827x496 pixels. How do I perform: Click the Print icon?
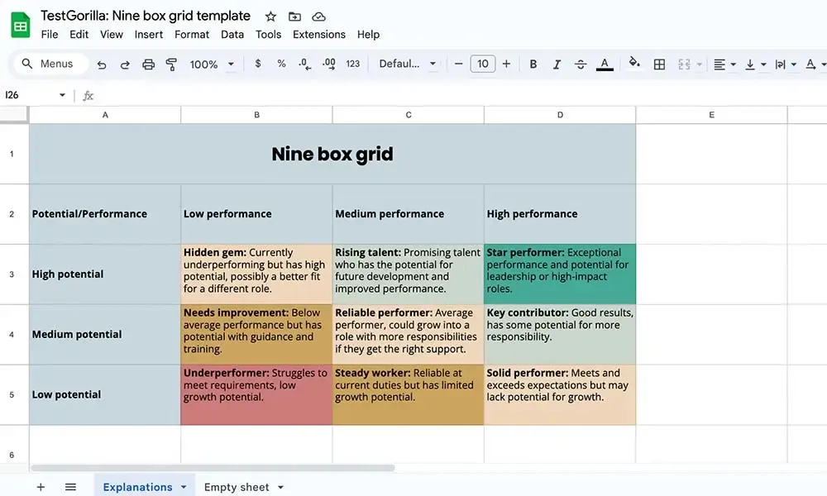[148, 64]
